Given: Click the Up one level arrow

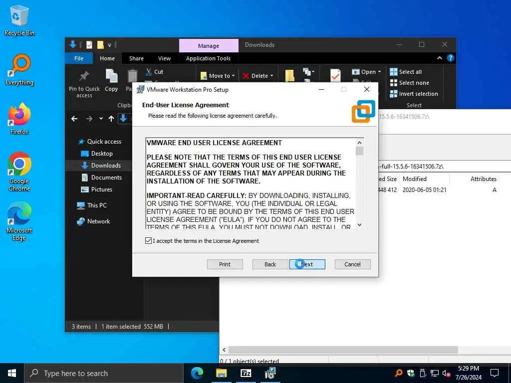Looking at the screenshot, I should pos(111,119).
